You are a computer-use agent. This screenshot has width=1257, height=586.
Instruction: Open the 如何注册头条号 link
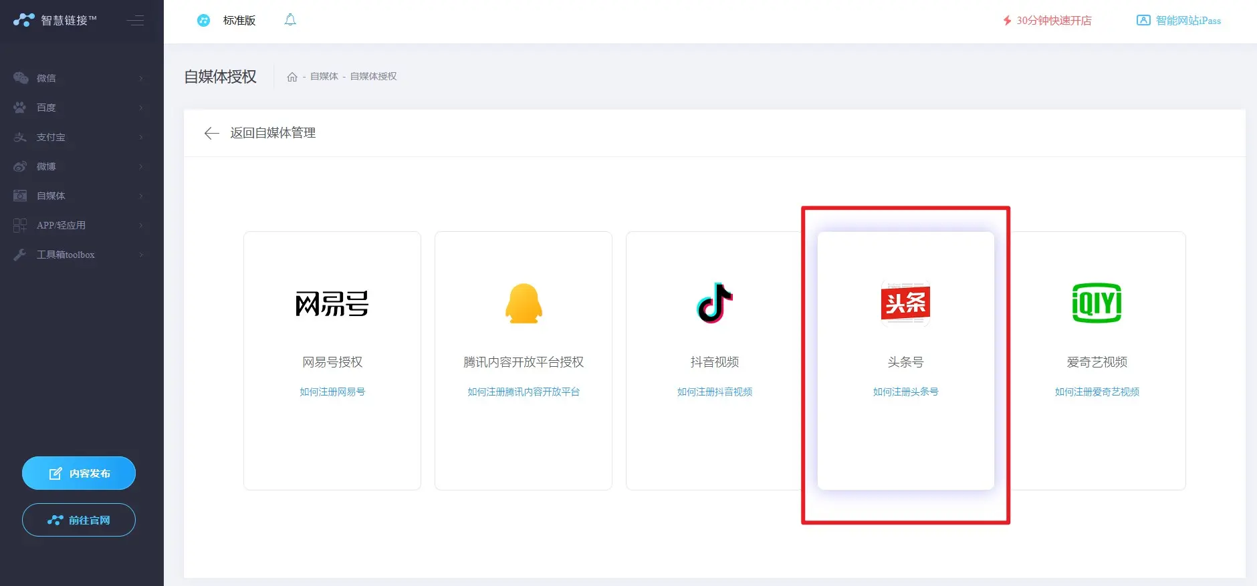tap(906, 392)
